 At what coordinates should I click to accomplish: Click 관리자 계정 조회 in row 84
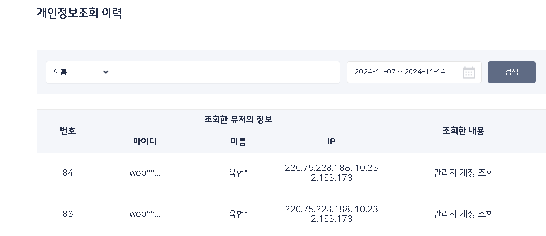click(463, 173)
